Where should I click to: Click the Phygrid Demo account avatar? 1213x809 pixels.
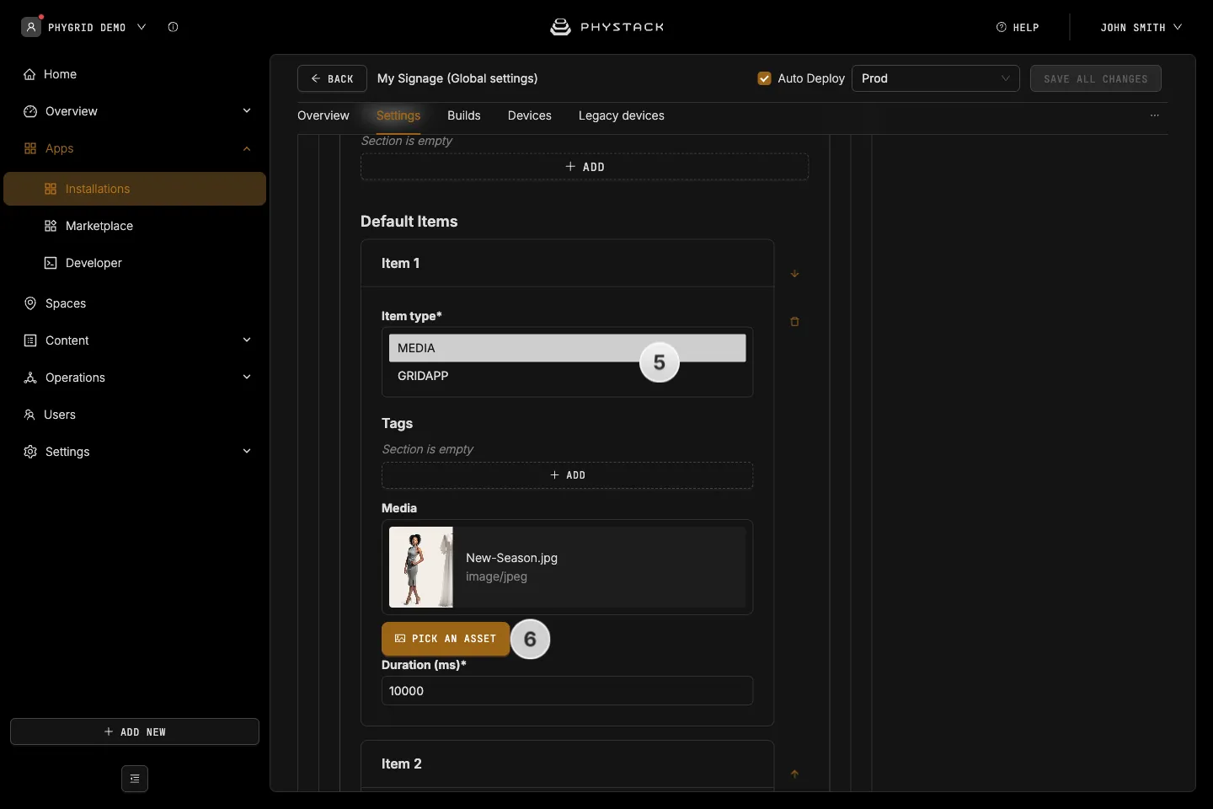(31, 27)
